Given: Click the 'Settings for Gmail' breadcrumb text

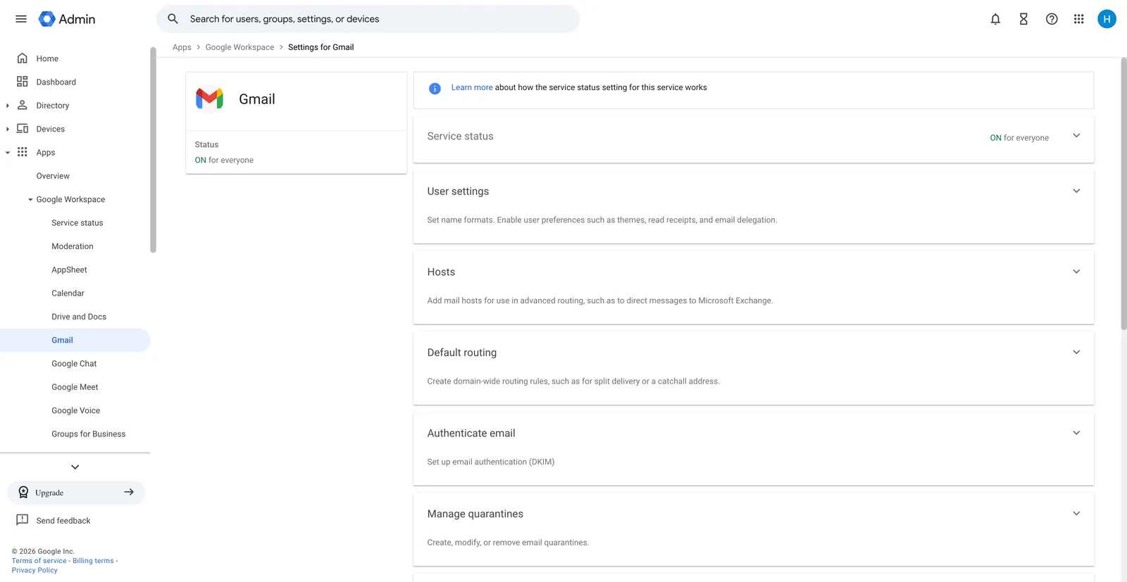Looking at the screenshot, I should [321, 47].
